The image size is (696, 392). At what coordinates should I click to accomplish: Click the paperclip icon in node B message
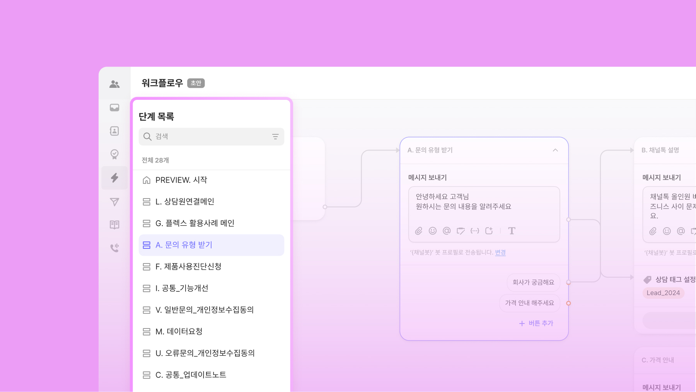pyautogui.click(x=653, y=231)
